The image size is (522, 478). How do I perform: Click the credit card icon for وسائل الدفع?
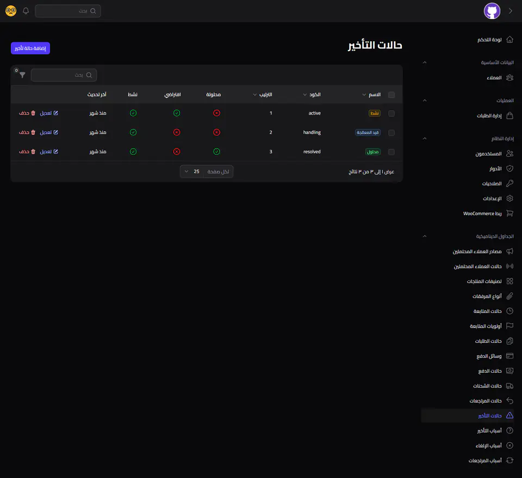pyautogui.click(x=509, y=356)
